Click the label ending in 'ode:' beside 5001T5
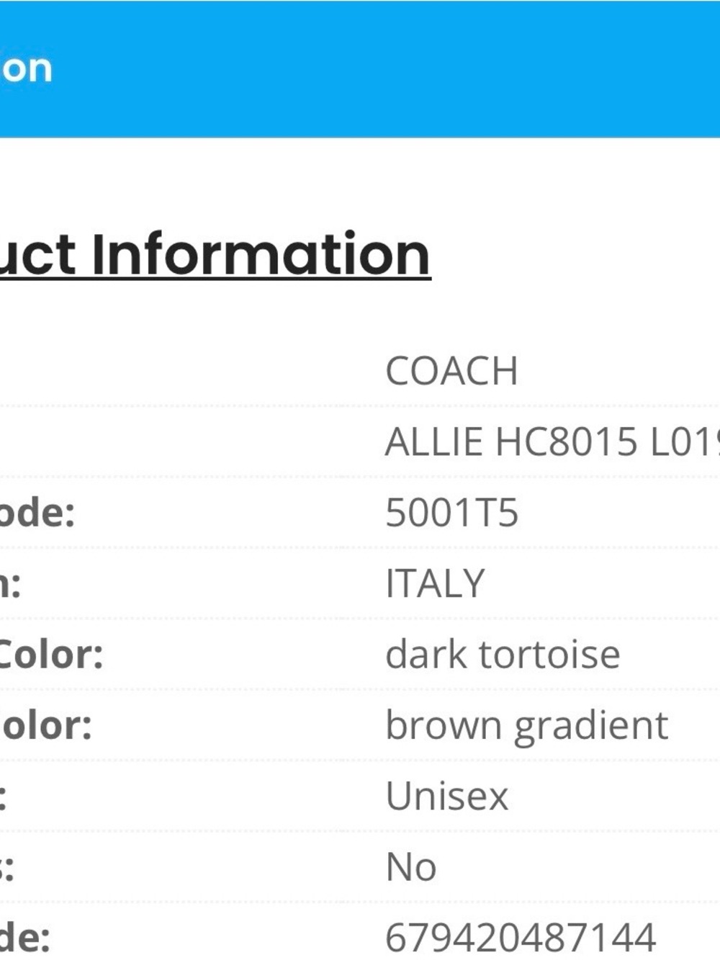The width and height of the screenshot is (720, 960). [x=37, y=513]
